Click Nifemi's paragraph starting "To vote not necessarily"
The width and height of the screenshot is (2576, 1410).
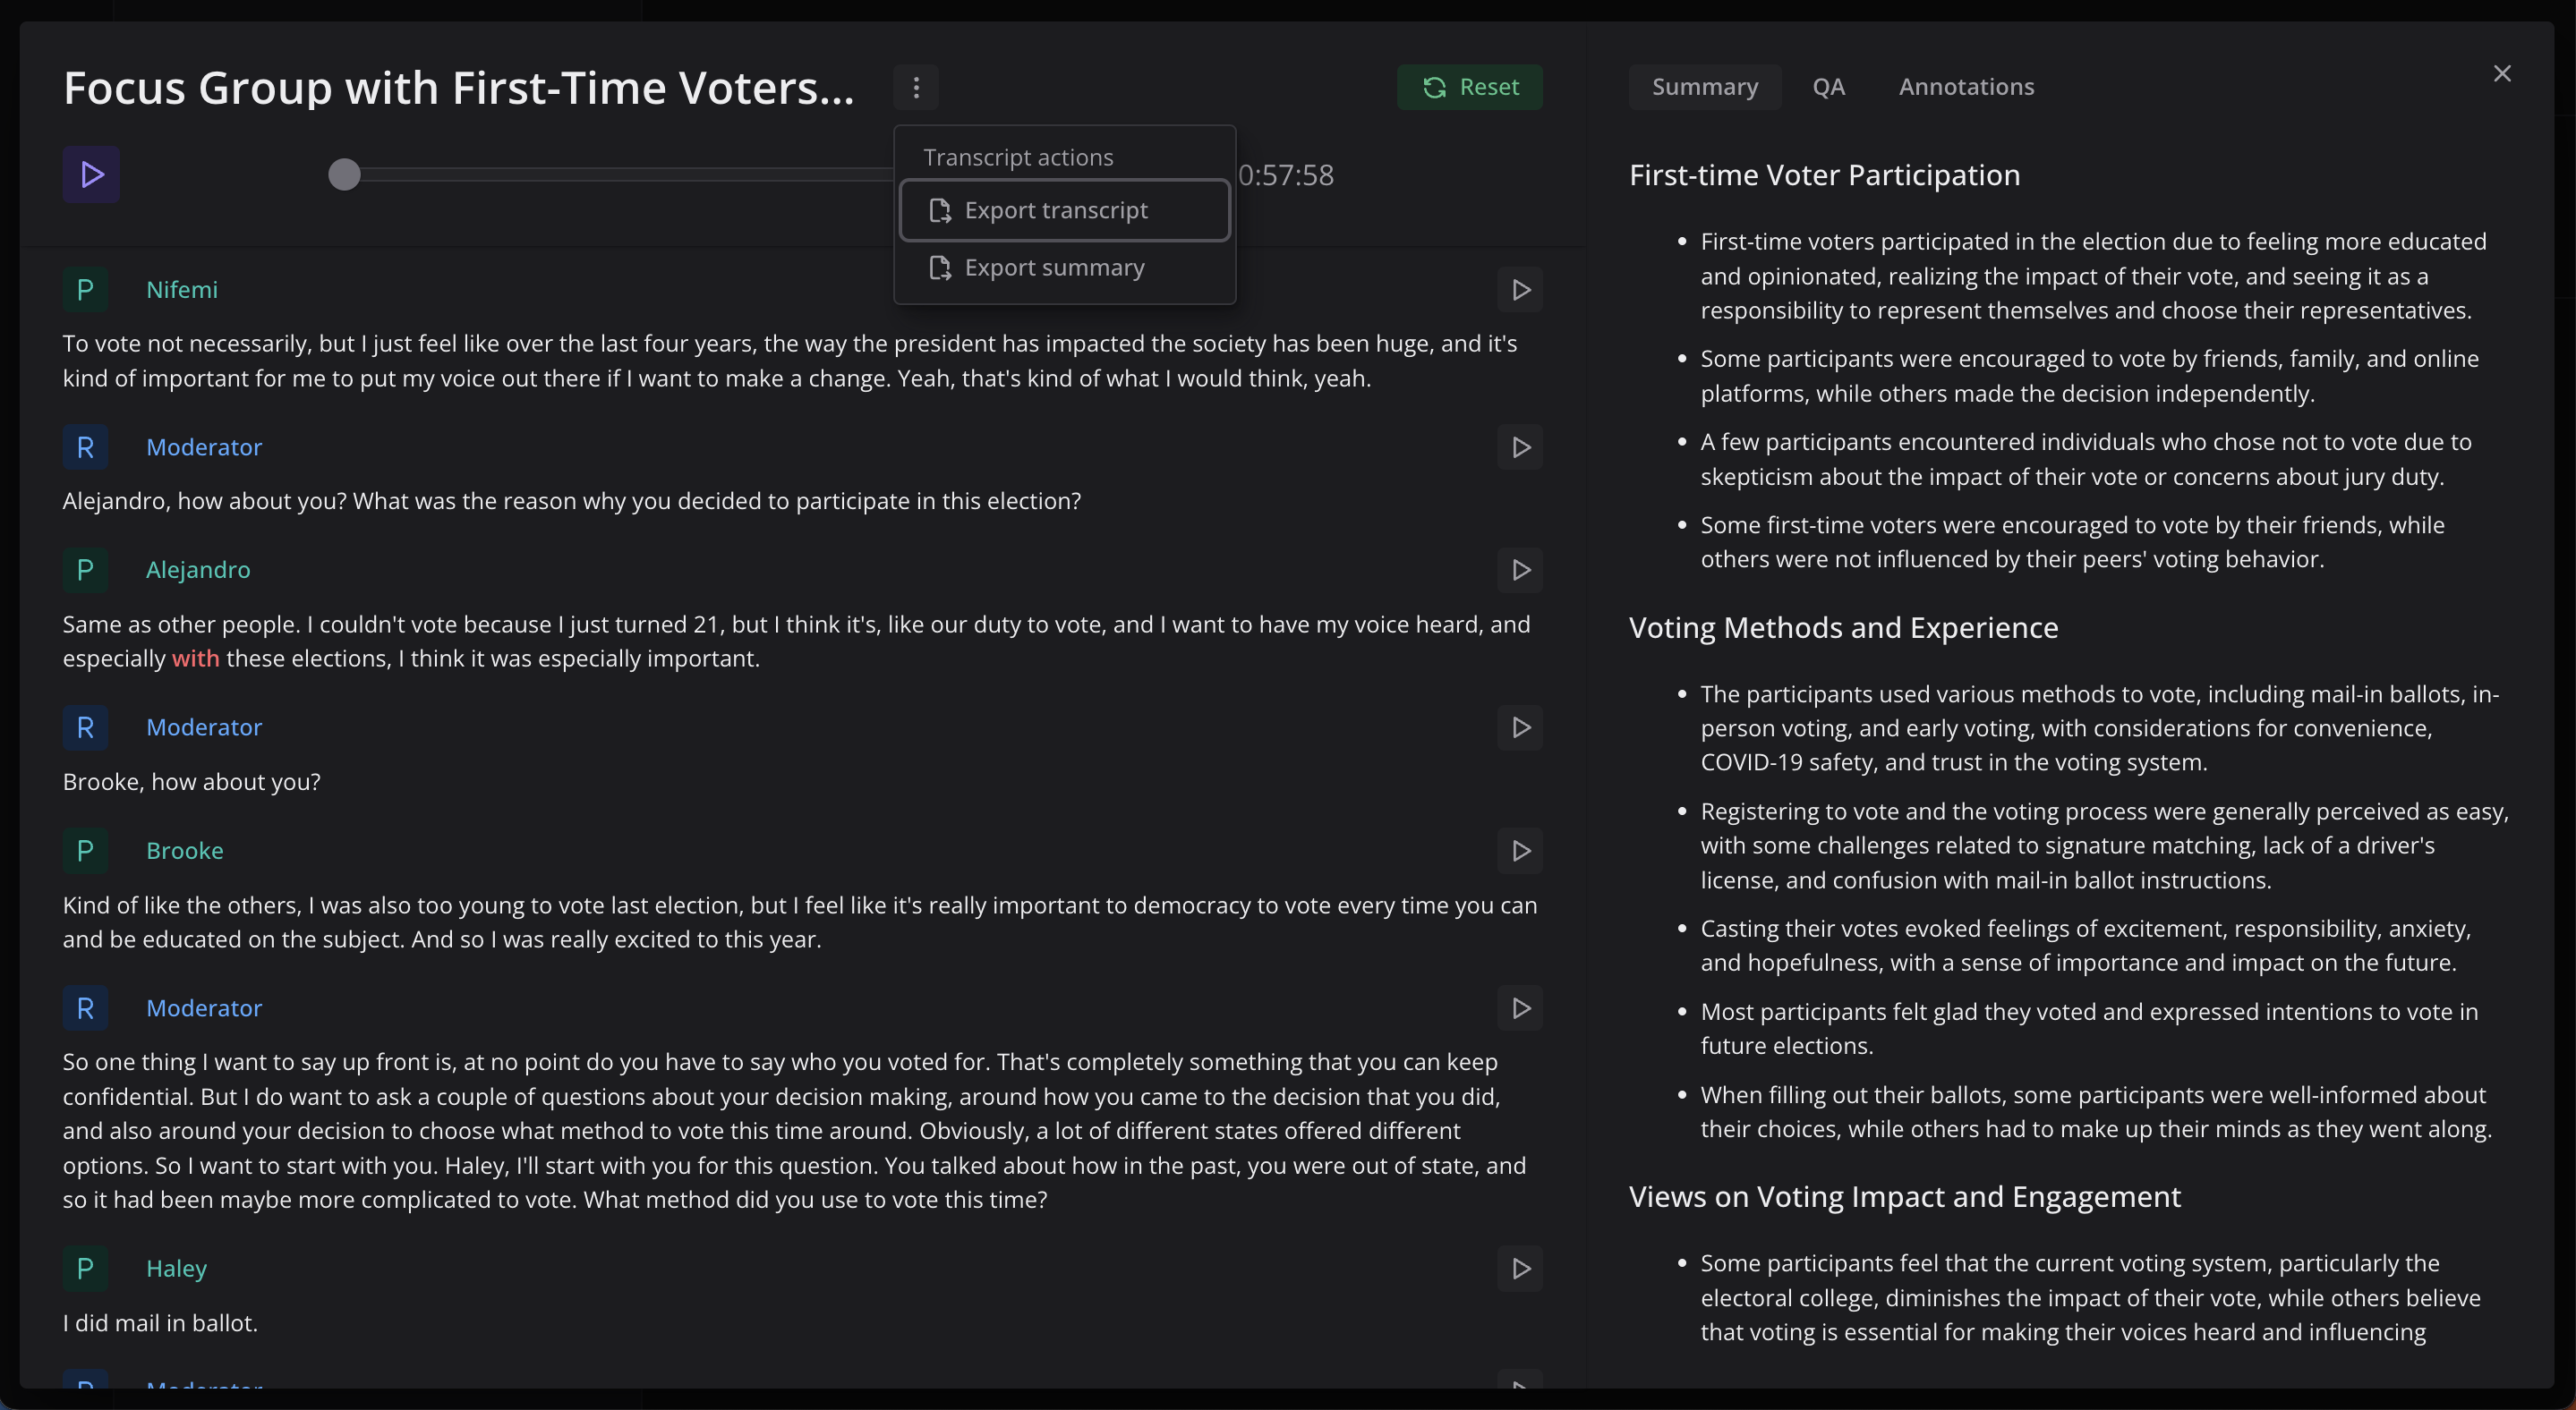(x=790, y=361)
